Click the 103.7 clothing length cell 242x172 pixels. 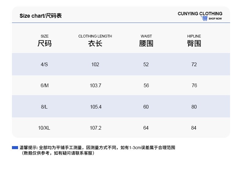[95, 85]
